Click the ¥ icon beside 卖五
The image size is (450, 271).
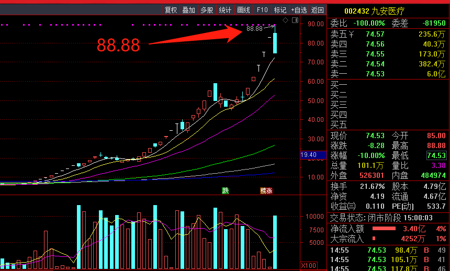click(352, 34)
